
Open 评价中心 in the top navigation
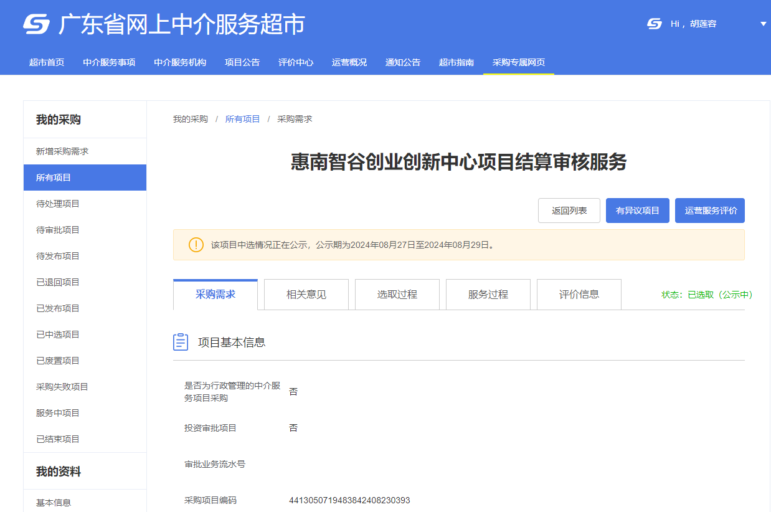[295, 62]
